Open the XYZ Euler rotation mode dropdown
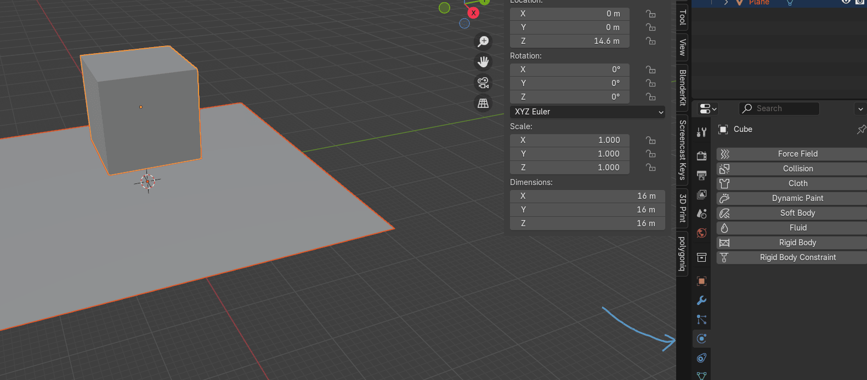Viewport: 867px width, 380px height. pyautogui.click(x=587, y=112)
